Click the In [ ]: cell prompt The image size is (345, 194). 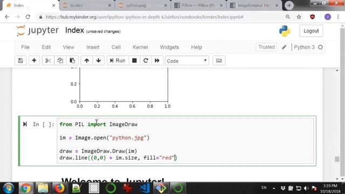tap(44, 124)
